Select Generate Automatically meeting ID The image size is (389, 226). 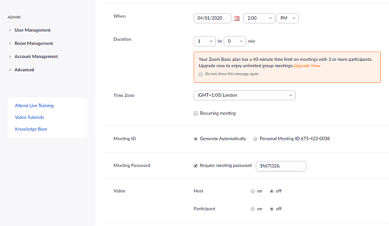[196, 139]
